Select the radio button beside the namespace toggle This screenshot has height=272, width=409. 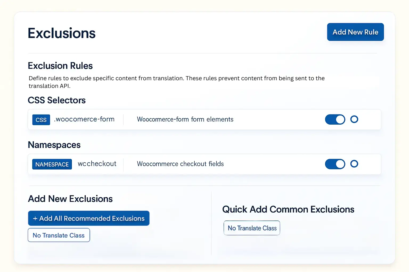coord(354,164)
